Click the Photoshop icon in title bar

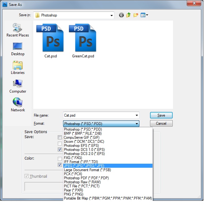pyautogui.click(x=5, y=4)
